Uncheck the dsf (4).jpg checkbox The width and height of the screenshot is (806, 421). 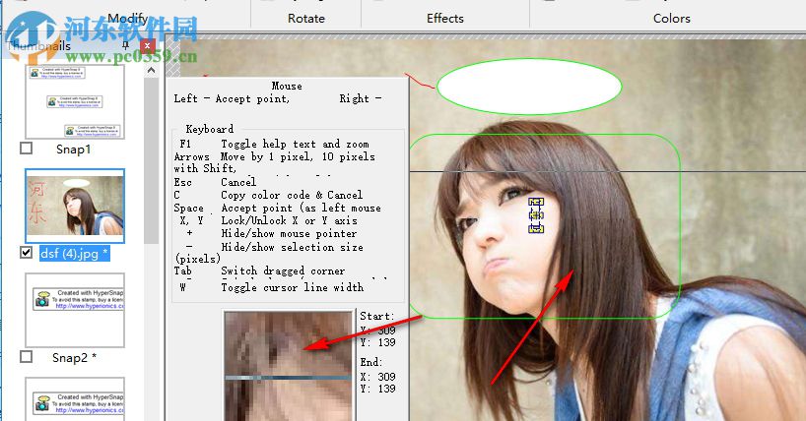[x=27, y=252]
